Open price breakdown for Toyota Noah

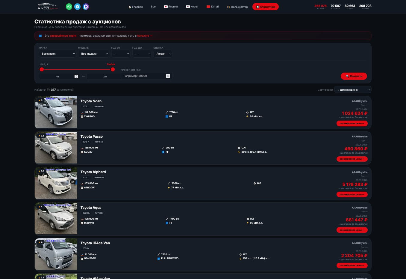point(352,124)
